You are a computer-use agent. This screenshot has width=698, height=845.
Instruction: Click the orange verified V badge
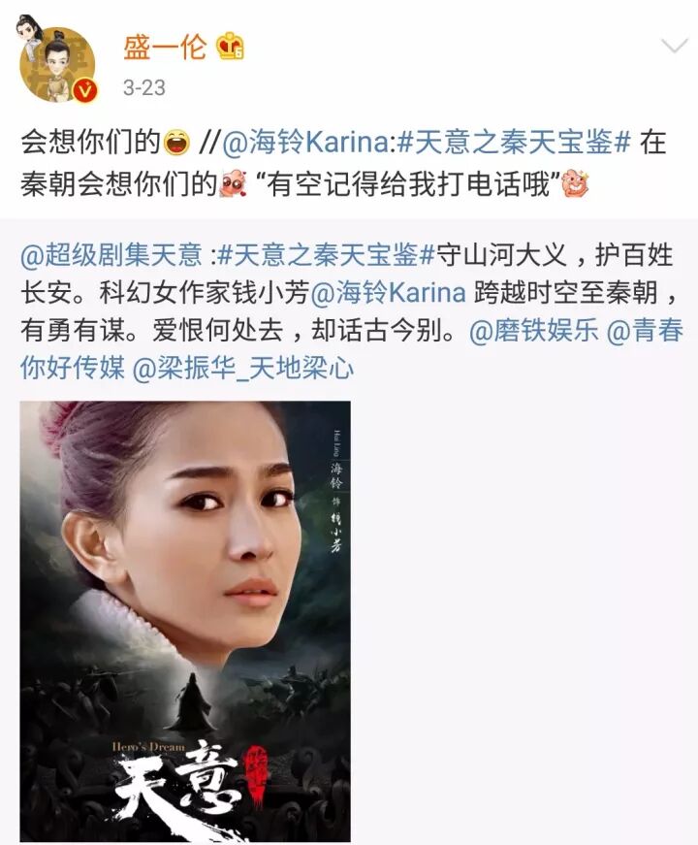(85, 90)
